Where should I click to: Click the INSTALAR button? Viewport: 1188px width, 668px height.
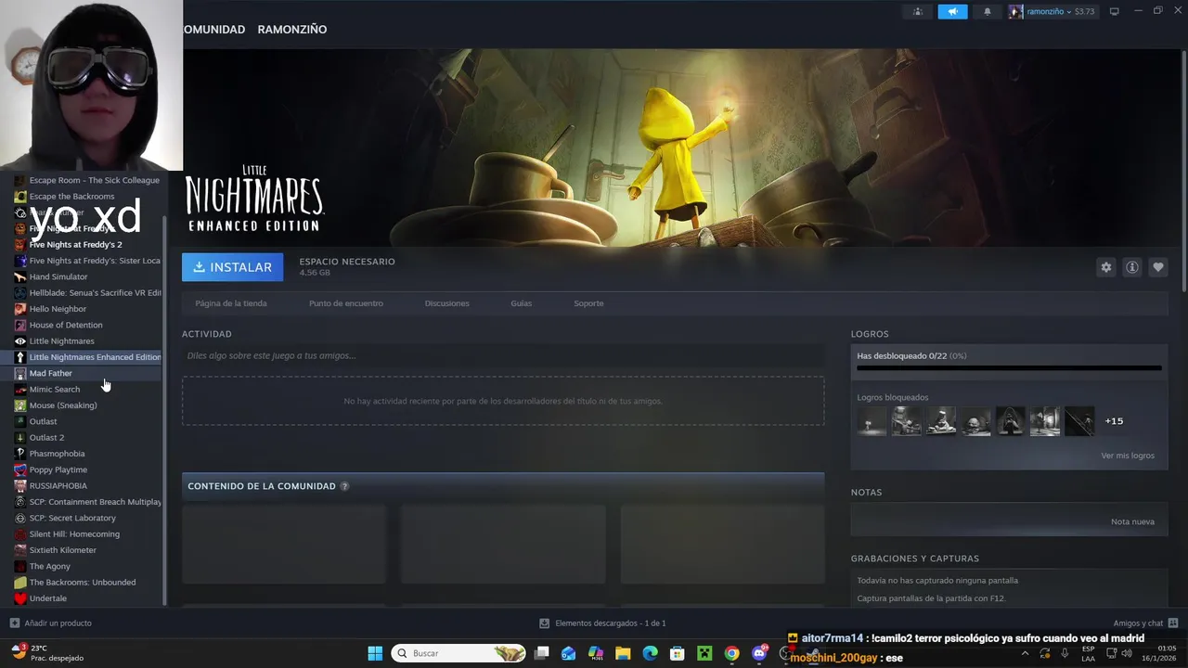tap(233, 267)
